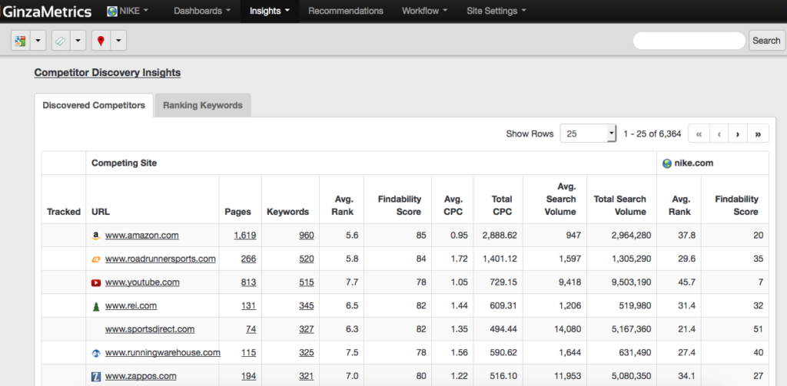Expand the location dropdown arrow
The width and height of the screenshot is (787, 386).
118,41
